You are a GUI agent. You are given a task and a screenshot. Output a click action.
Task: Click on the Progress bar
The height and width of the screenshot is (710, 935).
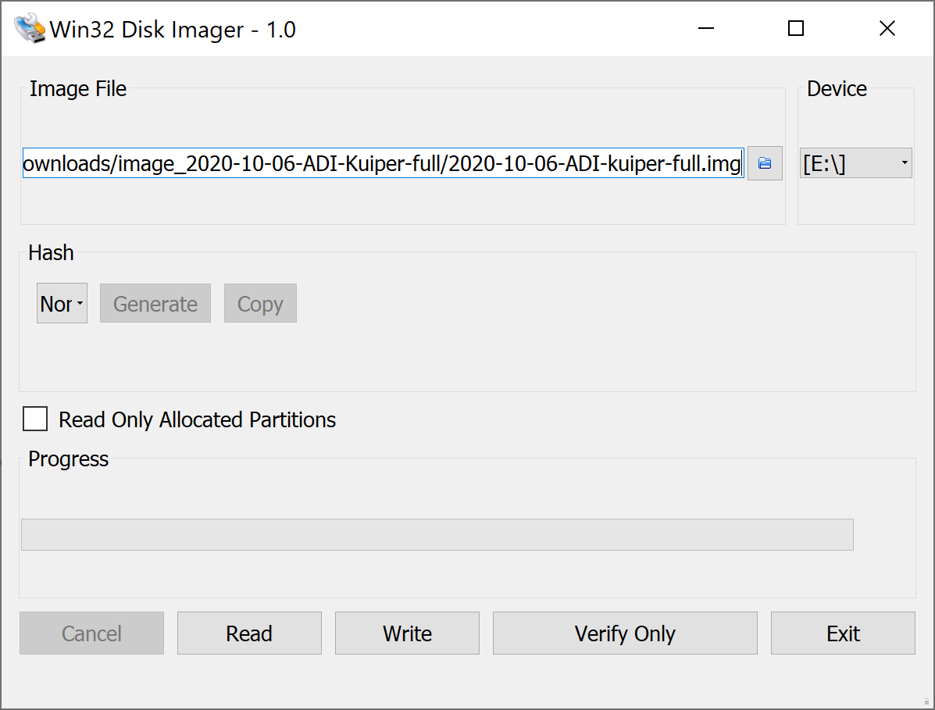click(x=437, y=535)
